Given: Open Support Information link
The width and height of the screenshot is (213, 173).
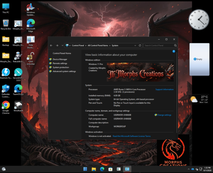Looking at the screenshot, I should pos(164,89).
